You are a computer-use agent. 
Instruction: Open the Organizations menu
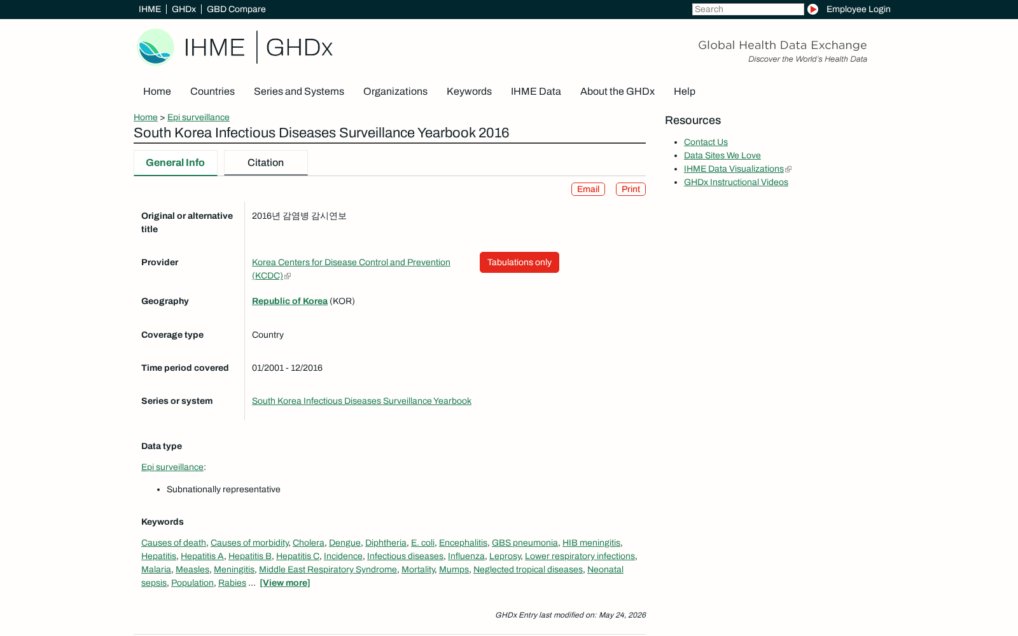point(395,92)
